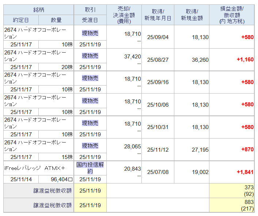The image size is (258, 216).
Task: Click the 受渡日 sub-header
Action: point(90,20)
